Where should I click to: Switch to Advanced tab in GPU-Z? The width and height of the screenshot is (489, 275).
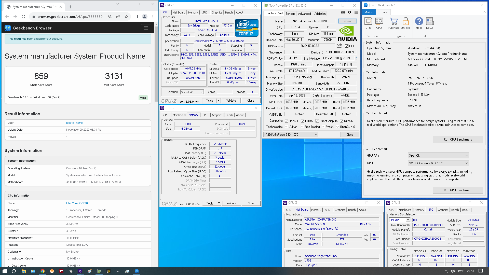[304, 14]
